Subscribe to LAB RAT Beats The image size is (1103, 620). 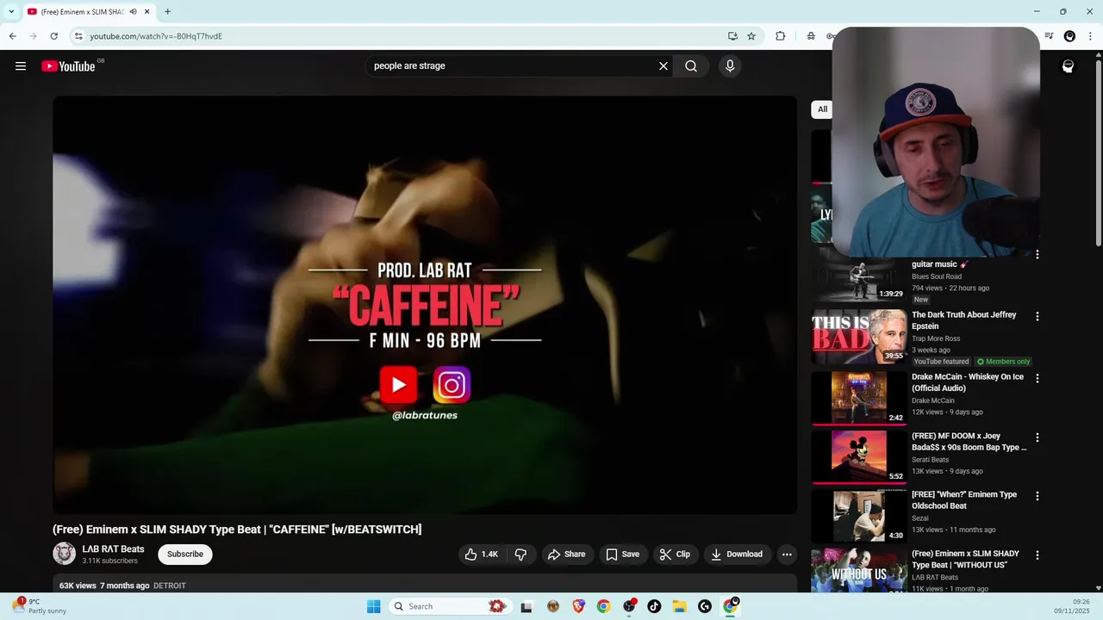[x=185, y=555]
